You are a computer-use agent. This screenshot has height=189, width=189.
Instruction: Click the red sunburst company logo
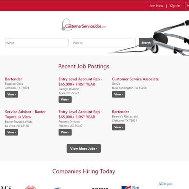click(30, 187)
